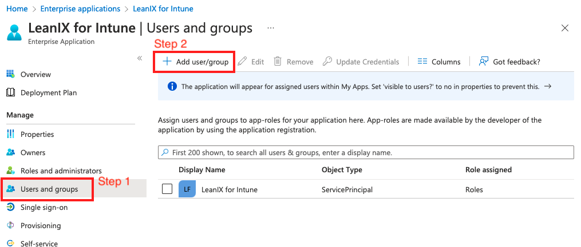The image size is (581, 247).
Task: Collapse the sidebar with double chevron
Action: (140, 58)
